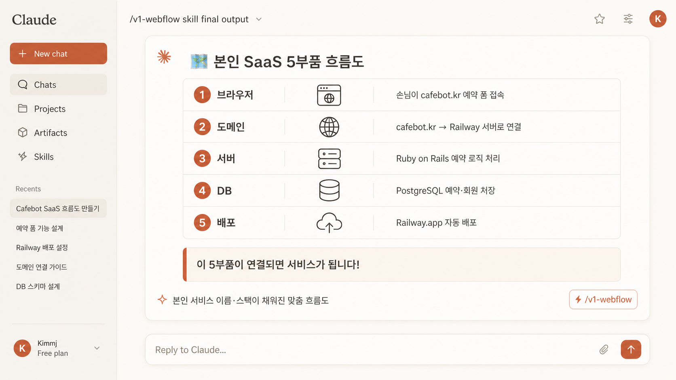Click the '브라우저' row label
The height and width of the screenshot is (380, 676).
[x=235, y=95]
